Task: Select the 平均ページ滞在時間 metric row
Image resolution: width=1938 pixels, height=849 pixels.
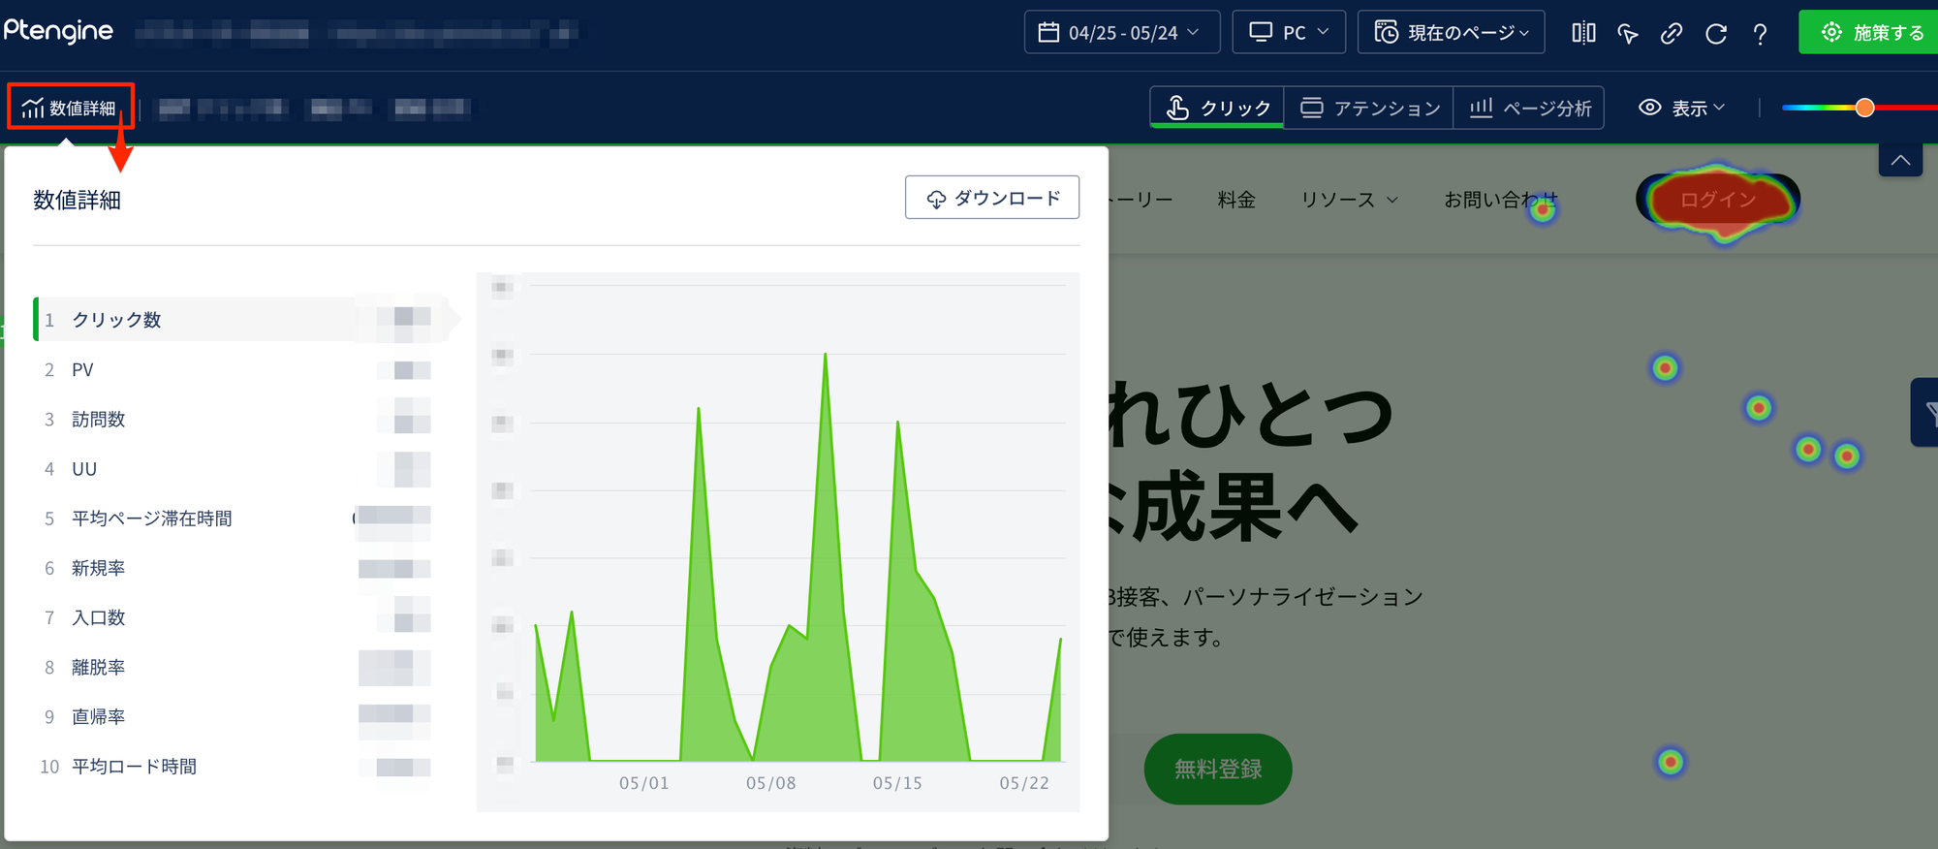Action: tap(152, 519)
